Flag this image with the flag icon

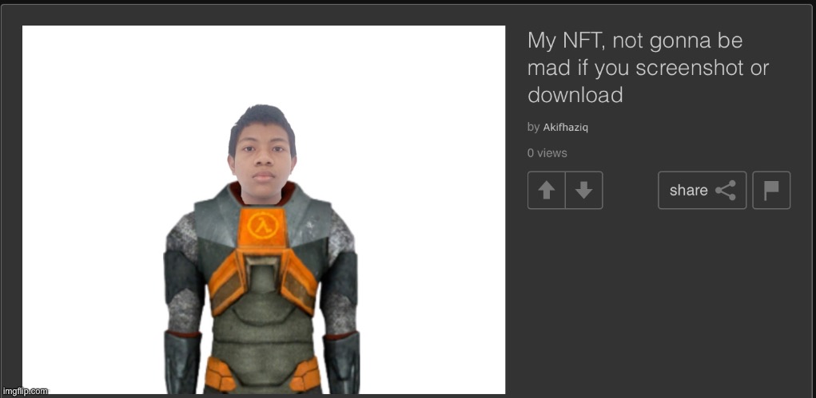pyautogui.click(x=771, y=190)
